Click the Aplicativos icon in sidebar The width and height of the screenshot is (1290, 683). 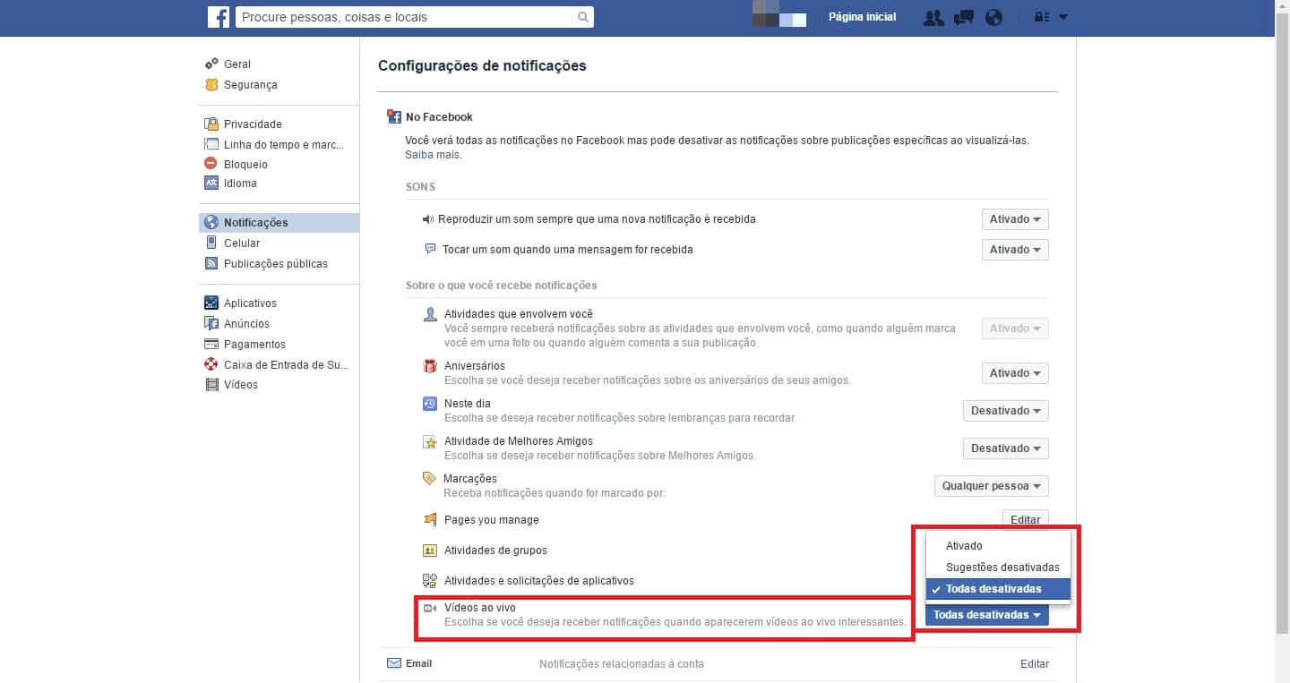pos(211,303)
